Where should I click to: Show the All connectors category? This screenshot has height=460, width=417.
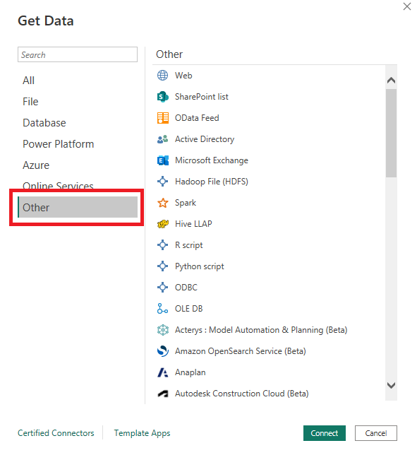pyautogui.click(x=28, y=81)
